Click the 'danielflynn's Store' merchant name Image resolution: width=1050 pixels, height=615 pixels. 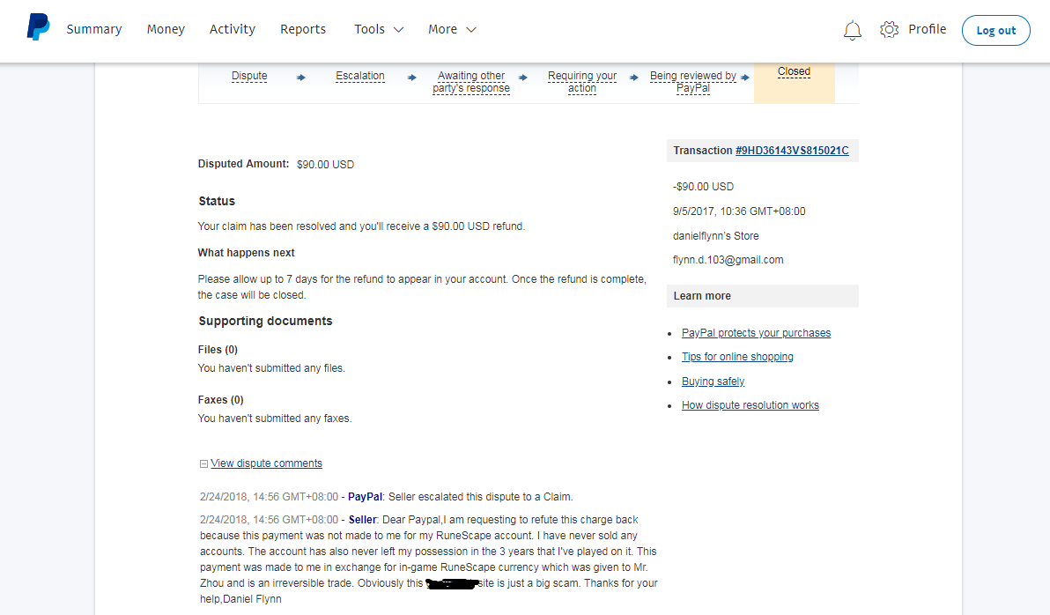pos(716,236)
